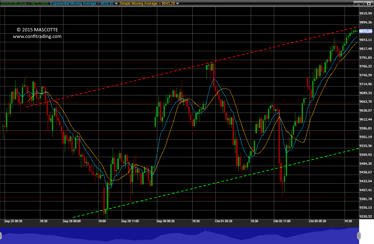Click price axis label 9535,56

click(x=366, y=146)
